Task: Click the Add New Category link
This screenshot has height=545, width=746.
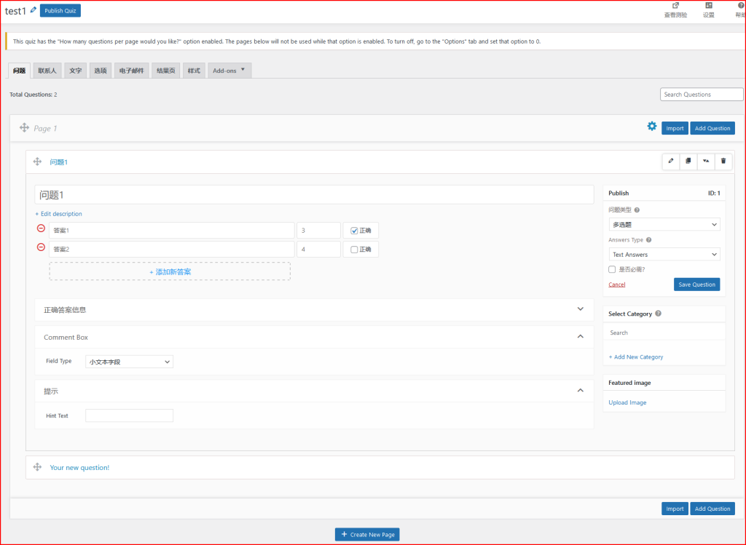Action: click(x=636, y=357)
